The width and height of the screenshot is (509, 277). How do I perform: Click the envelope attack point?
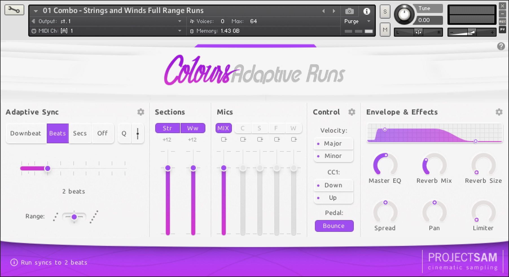(x=385, y=129)
